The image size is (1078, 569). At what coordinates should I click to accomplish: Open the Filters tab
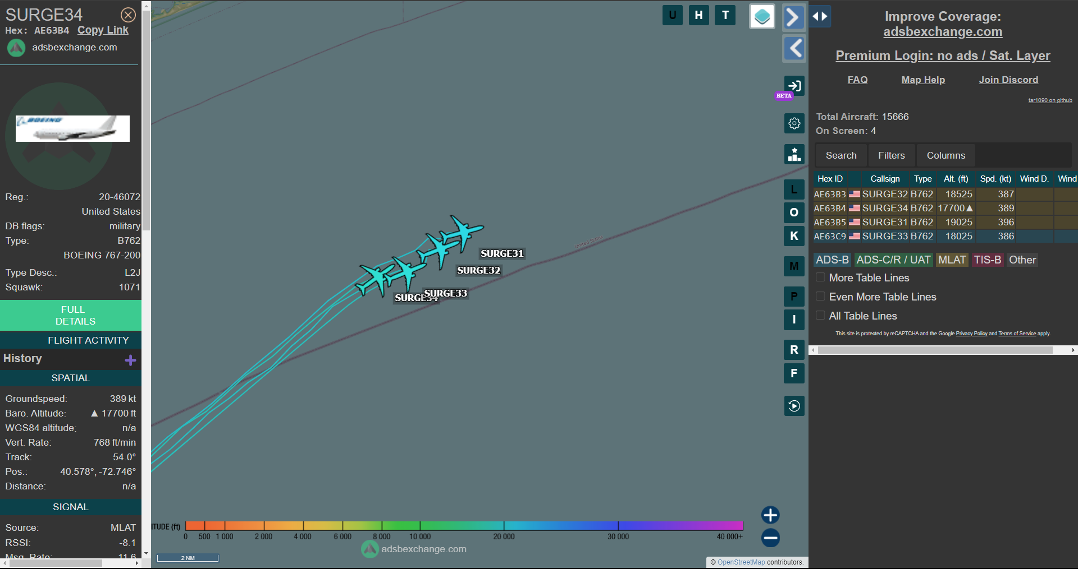[x=892, y=155]
